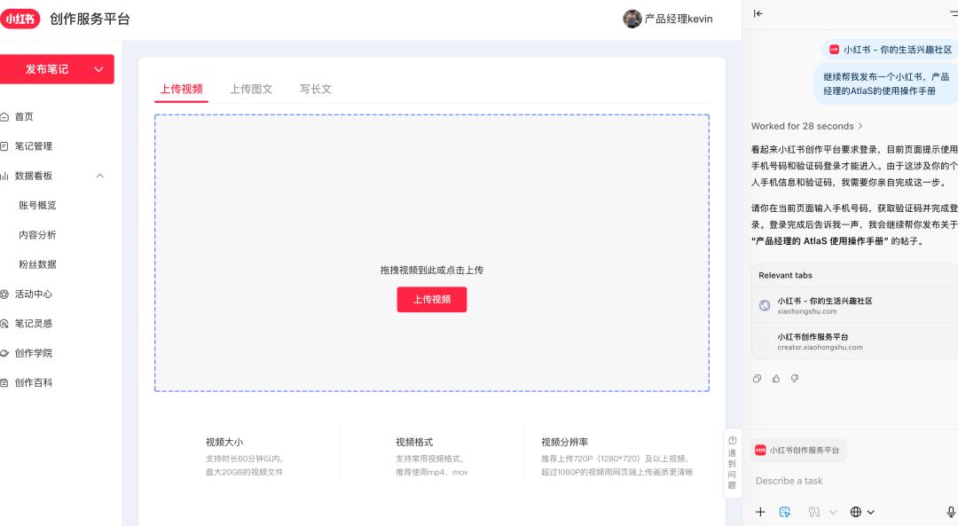Copy the assistant response with copy icon
The image size is (958, 526).
click(757, 379)
